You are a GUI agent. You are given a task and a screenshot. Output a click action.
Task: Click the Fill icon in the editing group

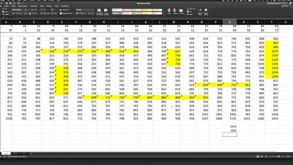(x=188, y=11)
